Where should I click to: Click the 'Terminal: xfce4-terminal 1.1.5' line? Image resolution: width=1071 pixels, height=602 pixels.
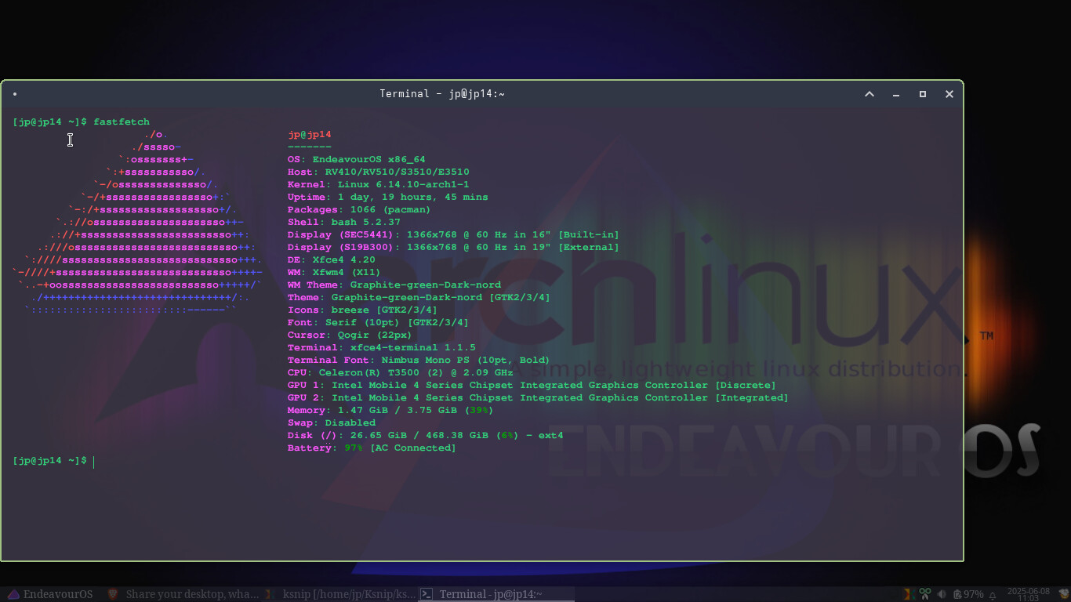click(x=382, y=347)
